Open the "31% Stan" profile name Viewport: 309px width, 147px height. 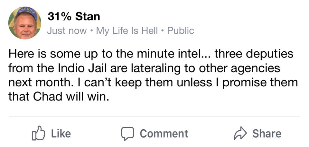click(x=74, y=17)
